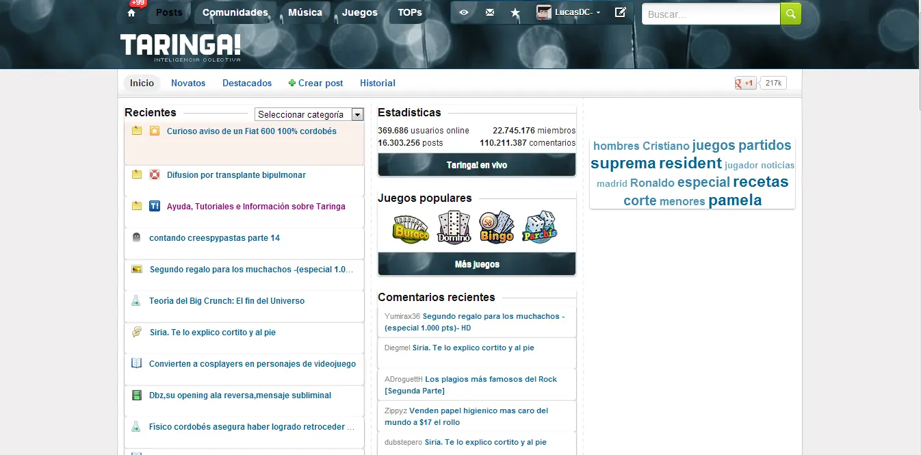Click lifebuoy icon beside Difusion por transplante
This screenshot has width=921, height=455.
[x=155, y=174]
